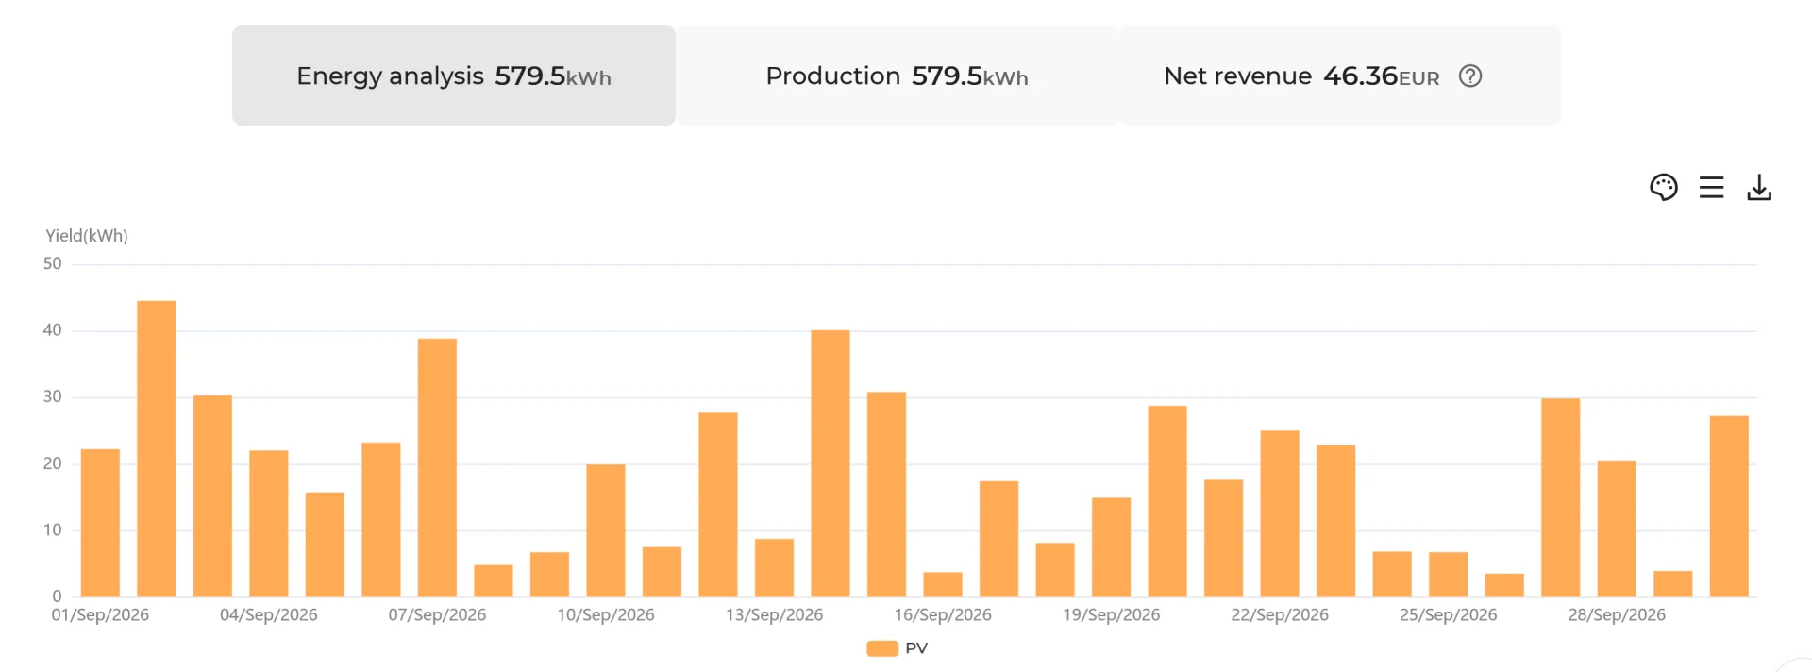Click the '01/Sep/2026' axis label
This screenshot has height=672, width=1812.
(100, 615)
